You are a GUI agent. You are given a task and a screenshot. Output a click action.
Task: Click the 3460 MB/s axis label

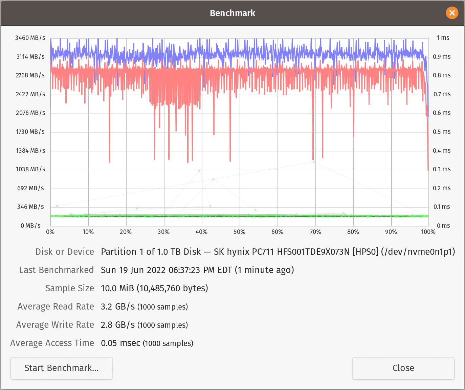(30, 38)
